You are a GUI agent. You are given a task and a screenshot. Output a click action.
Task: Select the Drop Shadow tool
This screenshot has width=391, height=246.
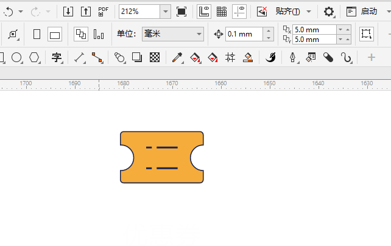pos(137,58)
